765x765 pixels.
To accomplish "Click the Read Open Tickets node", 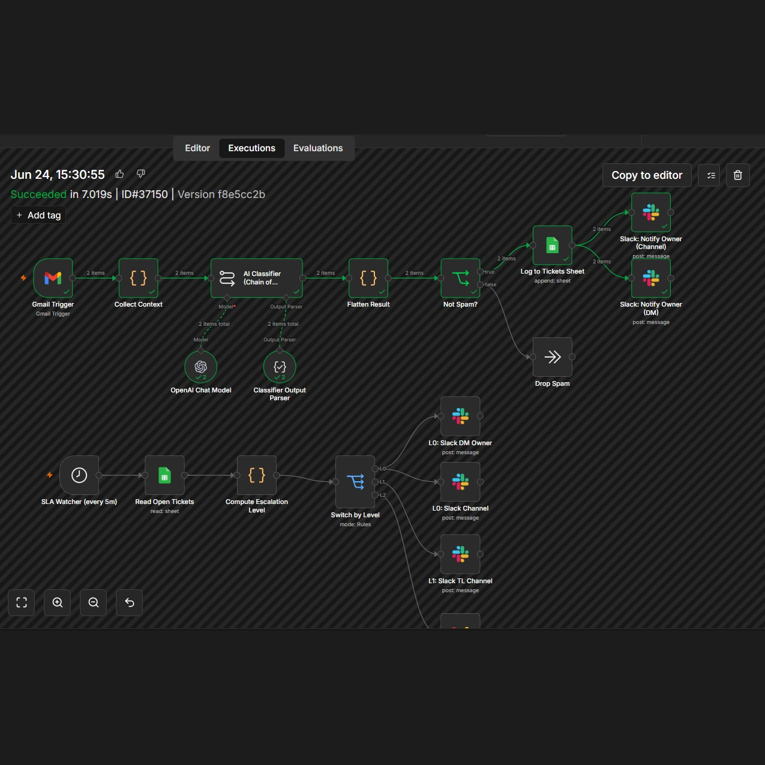I will [164, 475].
